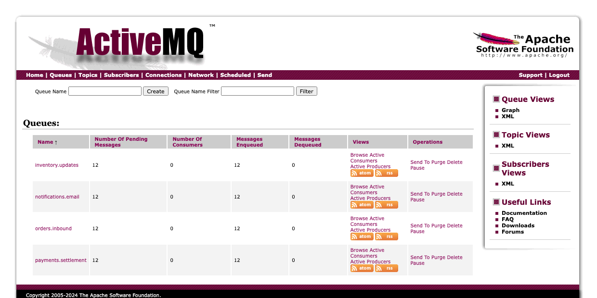The image size is (597, 298).
Task: Click Logout in the navigation bar
Action: [x=559, y=75]
